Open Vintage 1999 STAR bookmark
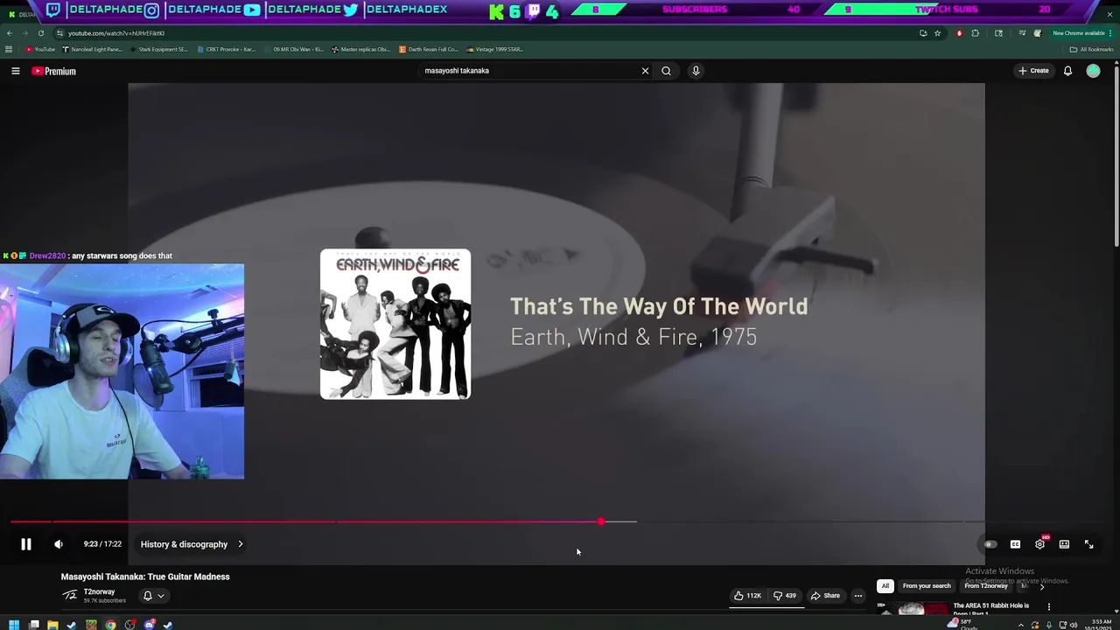 [x=495, y=49]
